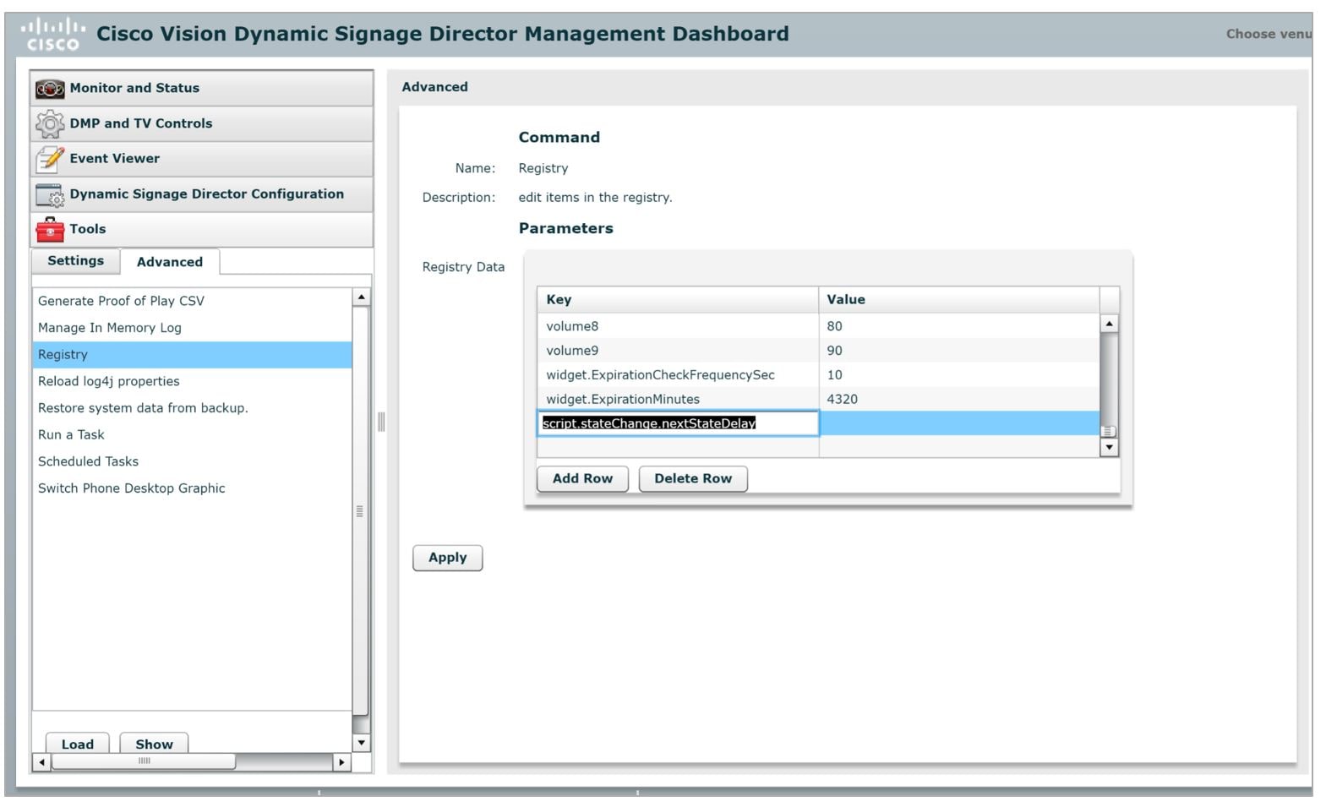Click the Event Viewer pencil icon

click(50, 159)
